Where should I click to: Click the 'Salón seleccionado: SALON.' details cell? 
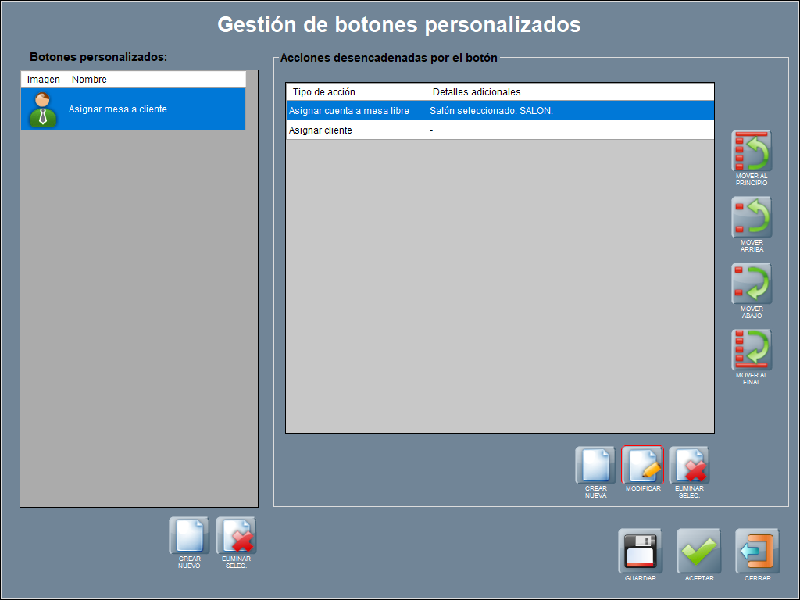click(491, 111)
